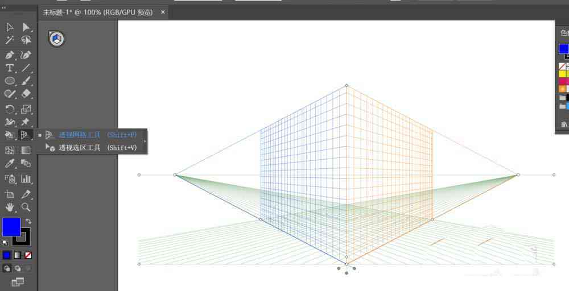This screenshot has height=291, width=569.
Task: Select the Gradient tool
Action: click(26, 150)
